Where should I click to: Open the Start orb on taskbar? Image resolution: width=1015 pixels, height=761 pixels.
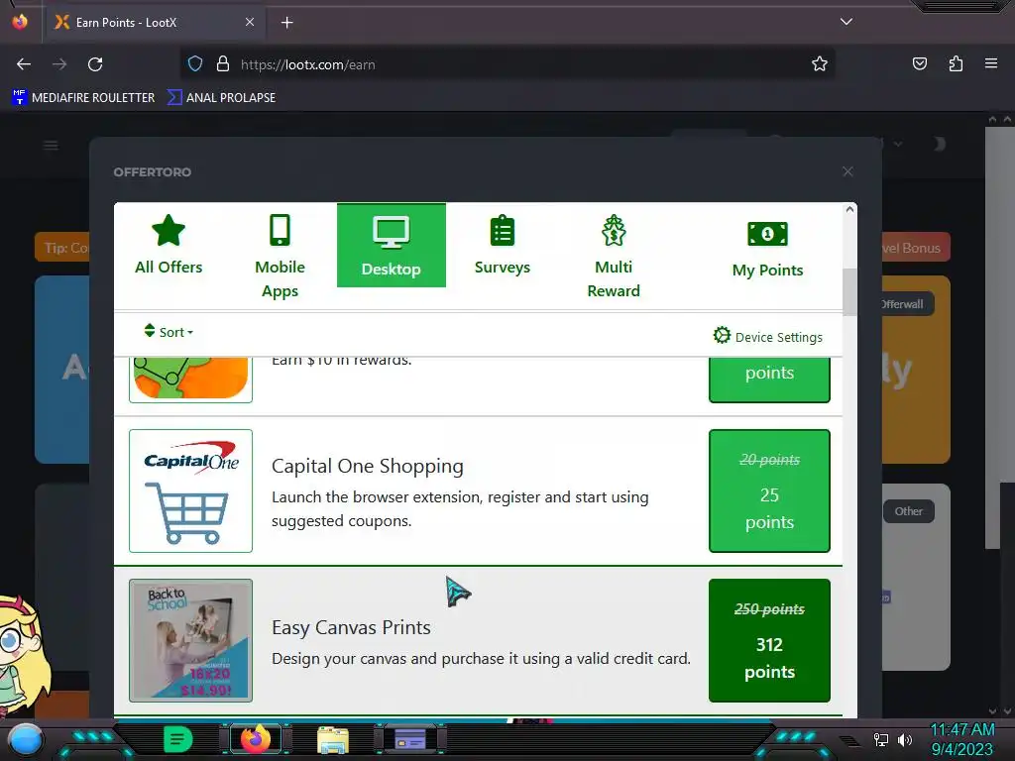pyautogui.click(x=25, y=739)
